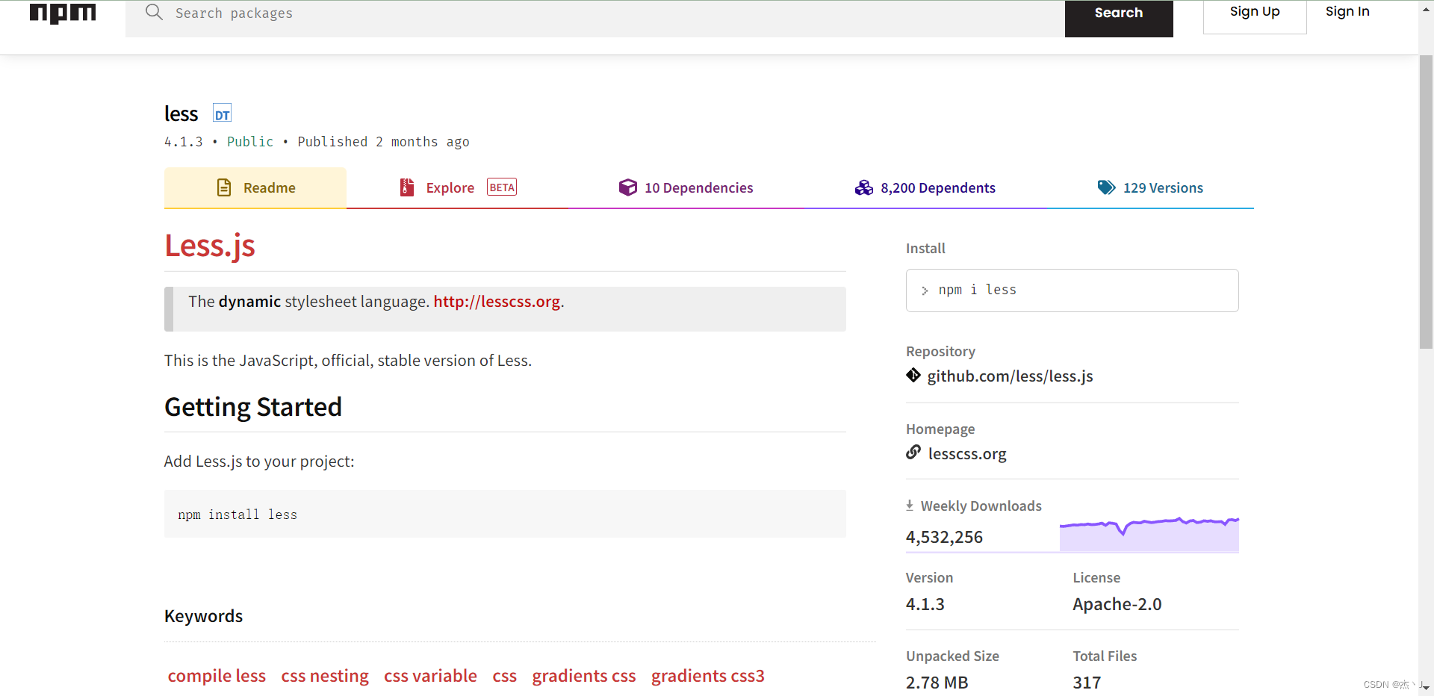Screen dimensions: 1434x696
Task: View the 8,200 Dependents tab
Action: [925, 187]
